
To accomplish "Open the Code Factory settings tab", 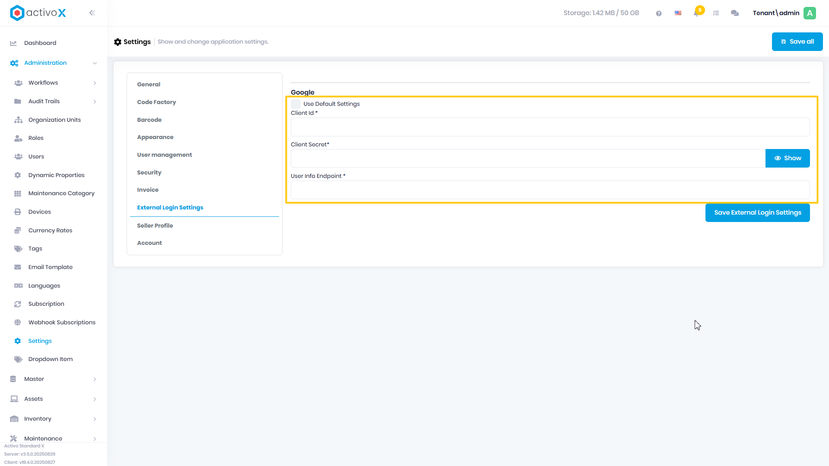I will (x=156, y=102).
